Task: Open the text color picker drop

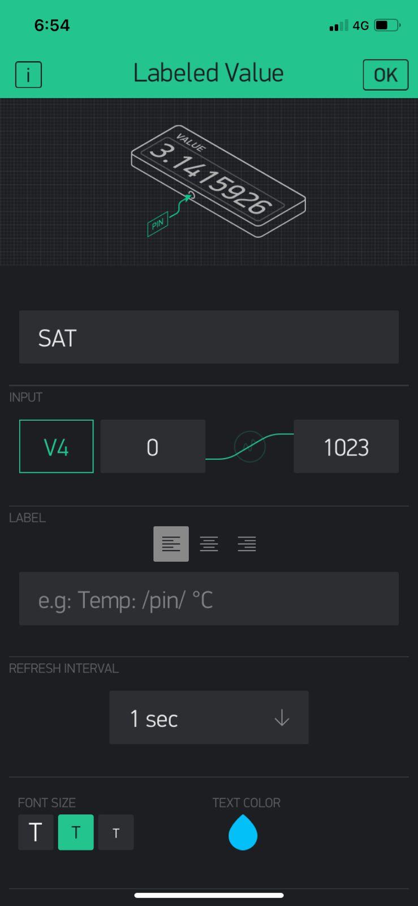Action: [243, 832]
